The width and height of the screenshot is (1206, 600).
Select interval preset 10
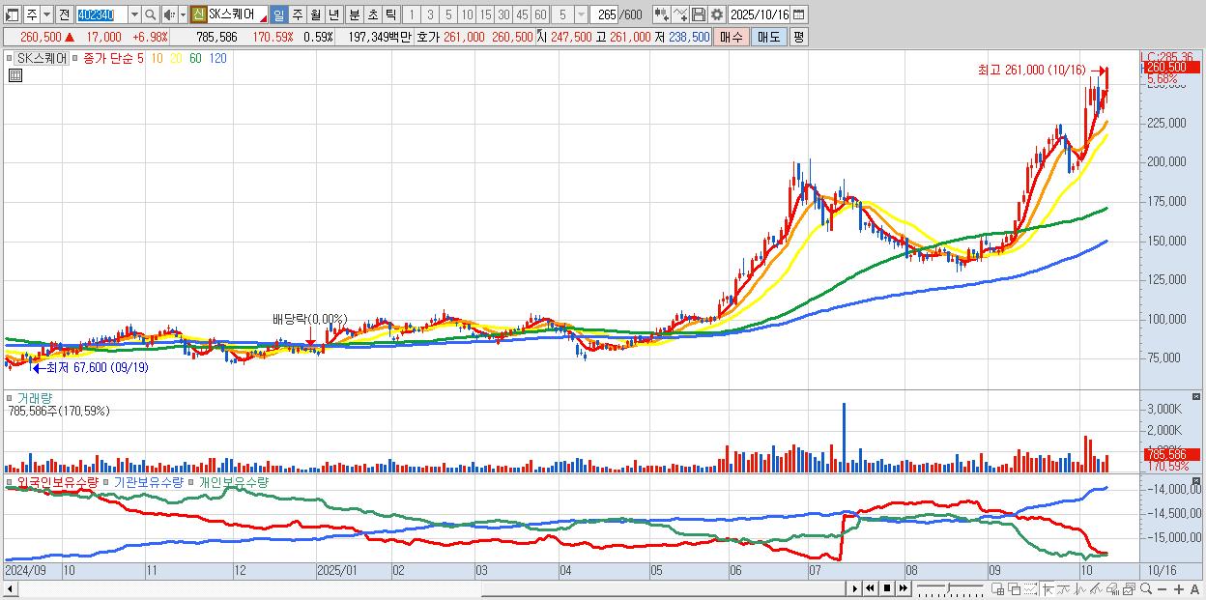(467, 14)
